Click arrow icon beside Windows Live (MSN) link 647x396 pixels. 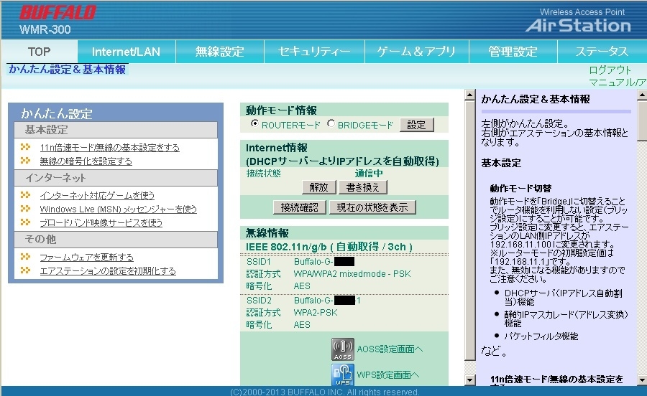26,209
